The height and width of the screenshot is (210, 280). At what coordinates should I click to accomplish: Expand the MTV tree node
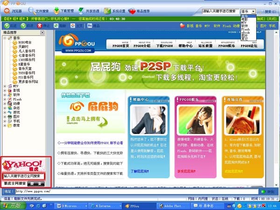(x=5, y=86)
